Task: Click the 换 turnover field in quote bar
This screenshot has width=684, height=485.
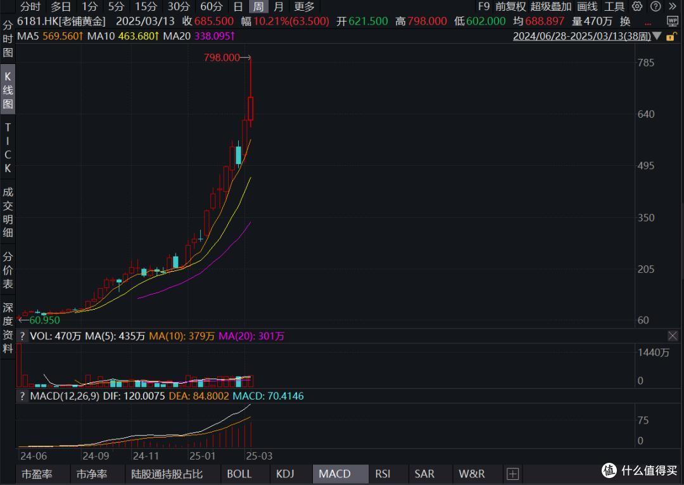Action: tap(625, 22)
